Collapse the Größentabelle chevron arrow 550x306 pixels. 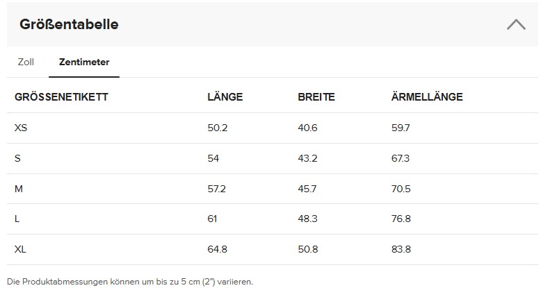tap(516, 25)
